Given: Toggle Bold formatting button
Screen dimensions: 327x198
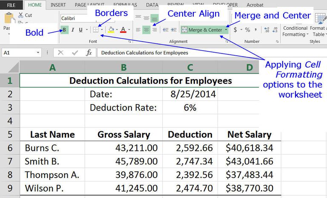Looking at the screenshot, I should 64,30.
